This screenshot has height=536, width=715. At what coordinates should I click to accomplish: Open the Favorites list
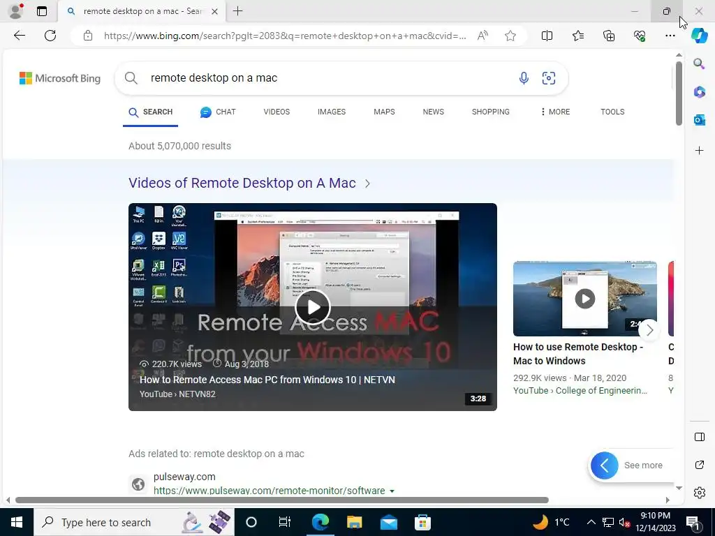577,36
